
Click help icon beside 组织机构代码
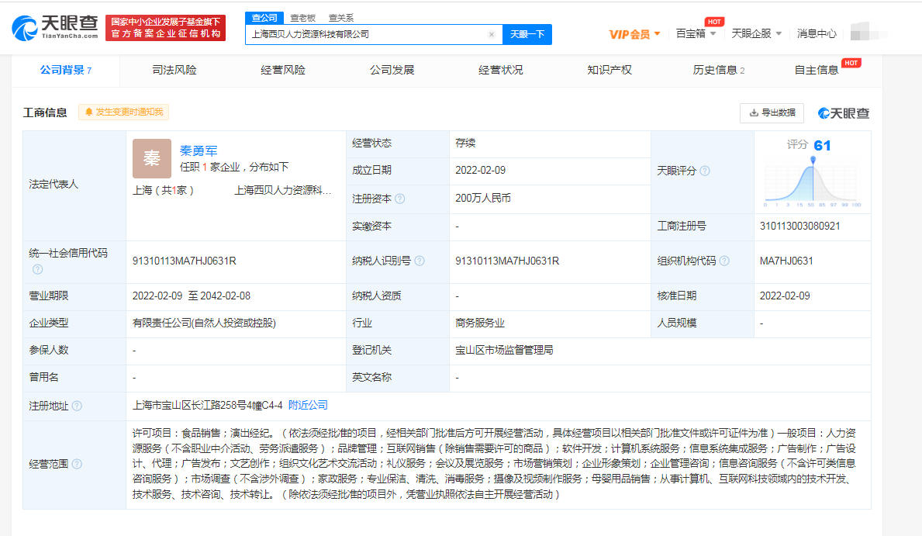coord(724,261)
